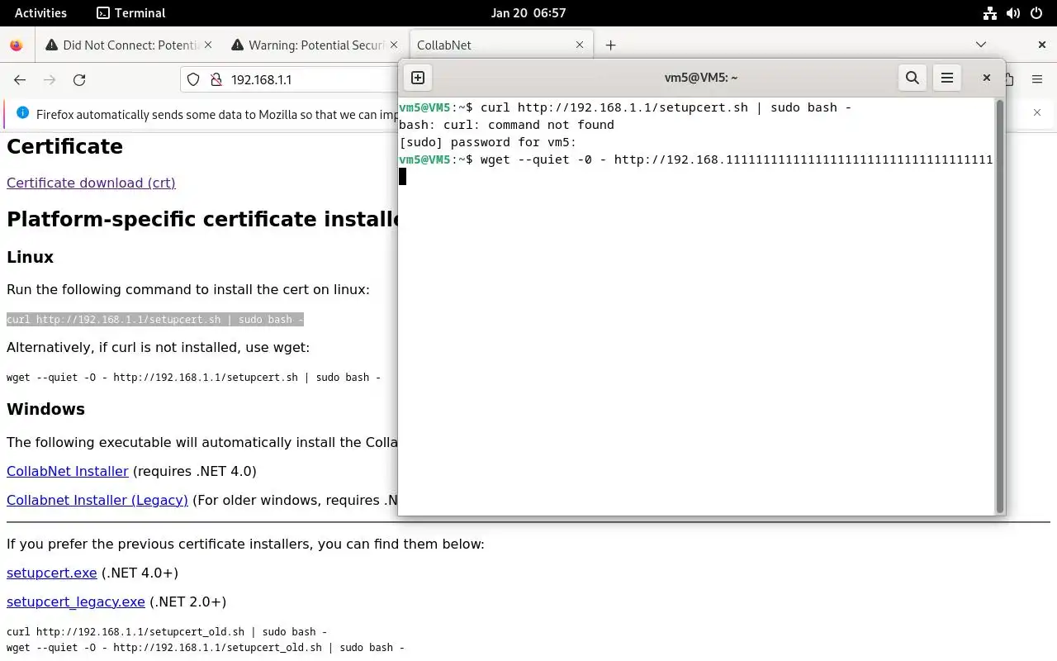Image resolution: width=1057 pixels, height=661 pixels.
Task: Click the '[sudo] password for vm5:' line
Action: tap(487, 142)
